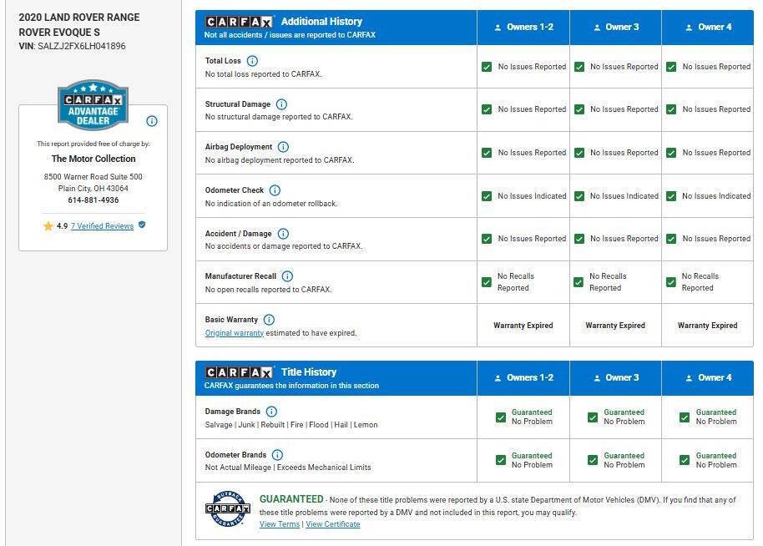Screen dimensions: 763x546
Task: Click the CARFAX logo in Additional History header
Action: tap(239, 22)
